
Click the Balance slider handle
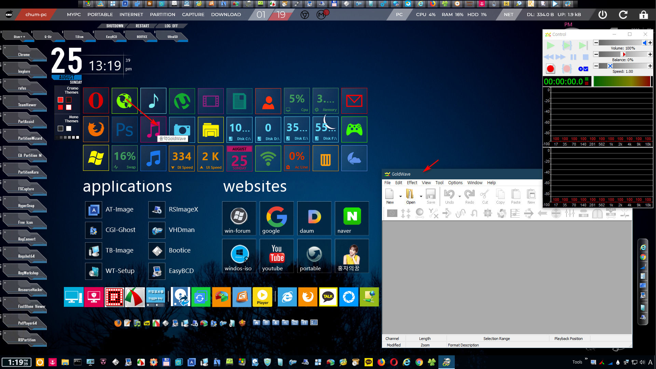[623, 54]
